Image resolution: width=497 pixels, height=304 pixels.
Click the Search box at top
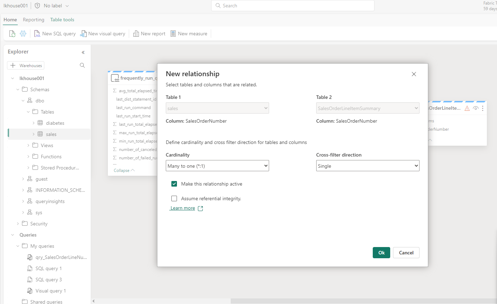click(293, 6)
